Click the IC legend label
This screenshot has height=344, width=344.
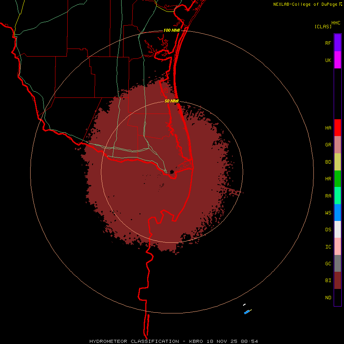point(328,247)
